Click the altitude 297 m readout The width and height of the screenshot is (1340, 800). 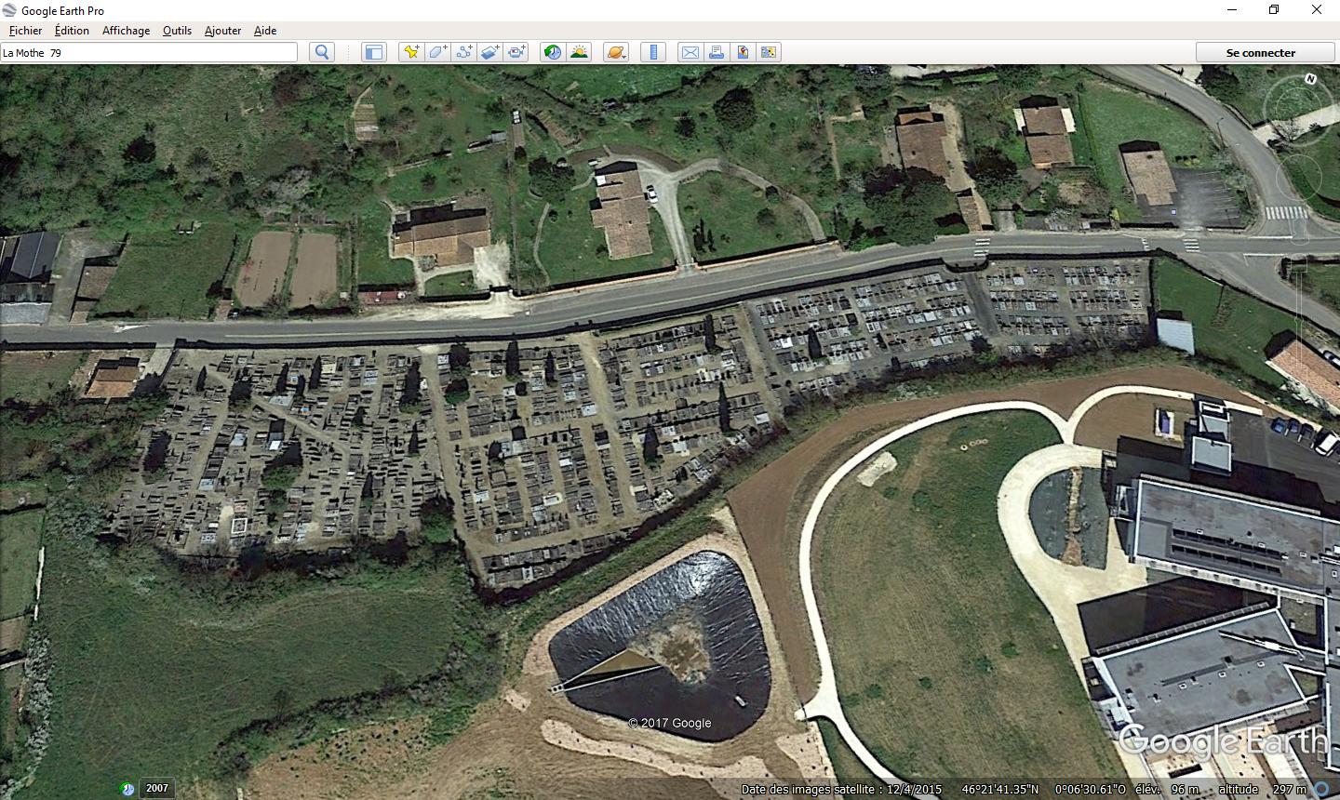coord(1263,789)
